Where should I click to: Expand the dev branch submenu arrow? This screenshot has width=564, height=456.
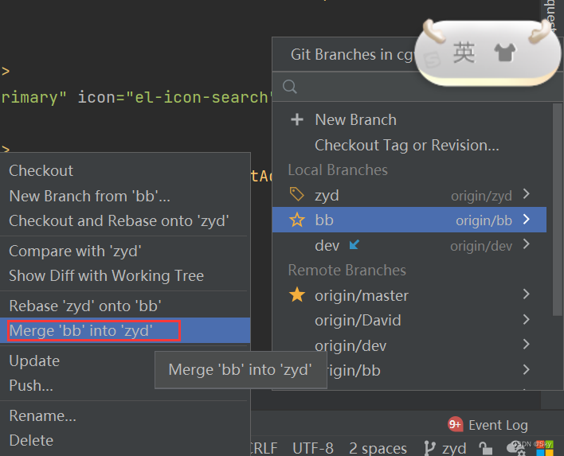527,244
